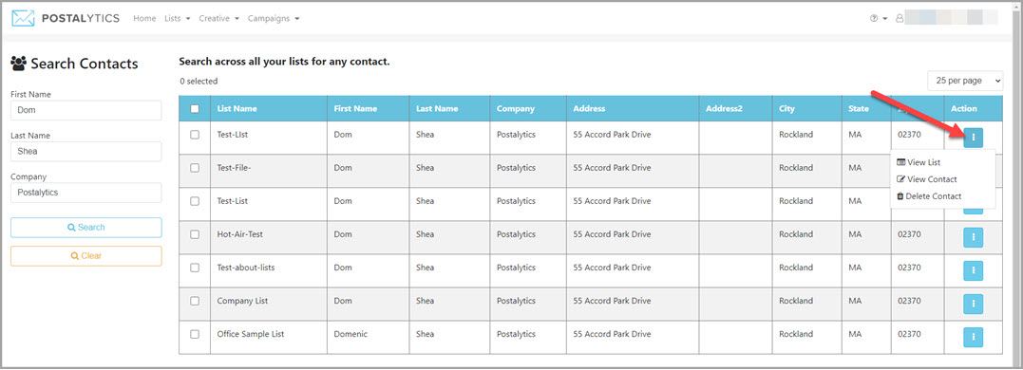Check the Company List row checkbox

[195, 301]
